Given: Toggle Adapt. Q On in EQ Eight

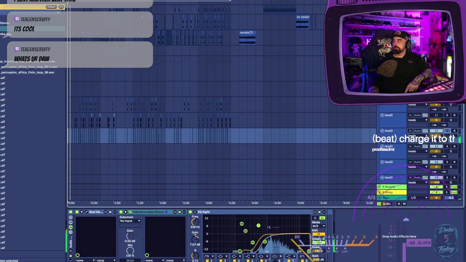Looking at the screenshot, I should 319,242.
